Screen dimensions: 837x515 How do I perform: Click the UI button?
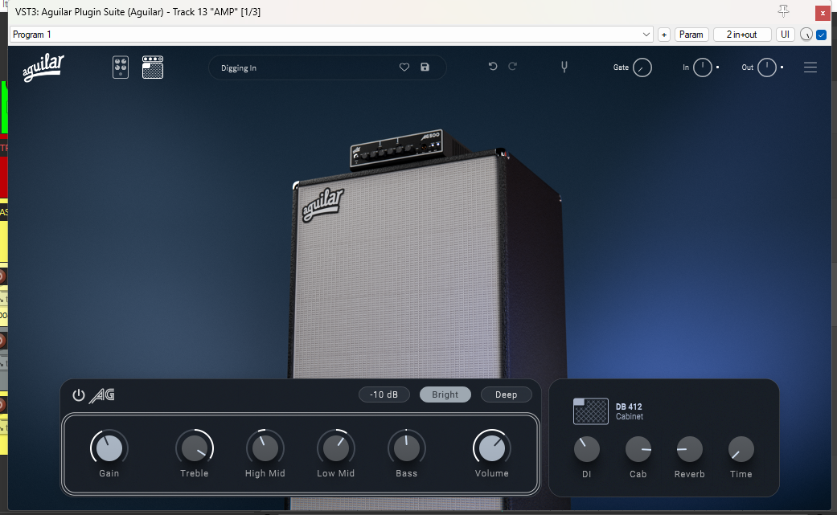point(785,35)
